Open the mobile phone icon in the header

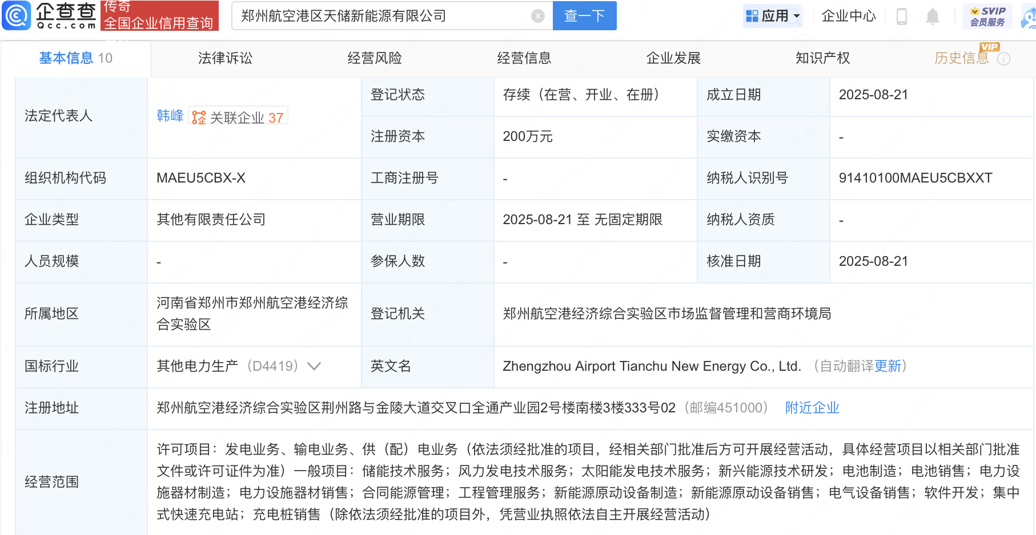902,16
